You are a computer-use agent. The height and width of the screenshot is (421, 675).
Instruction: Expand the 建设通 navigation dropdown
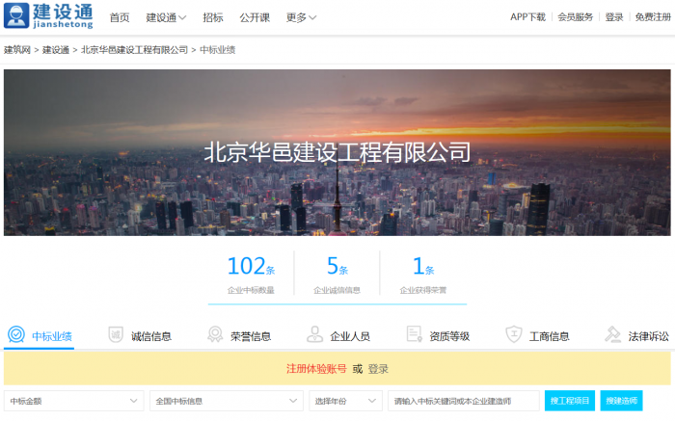[x=166, y=17]
